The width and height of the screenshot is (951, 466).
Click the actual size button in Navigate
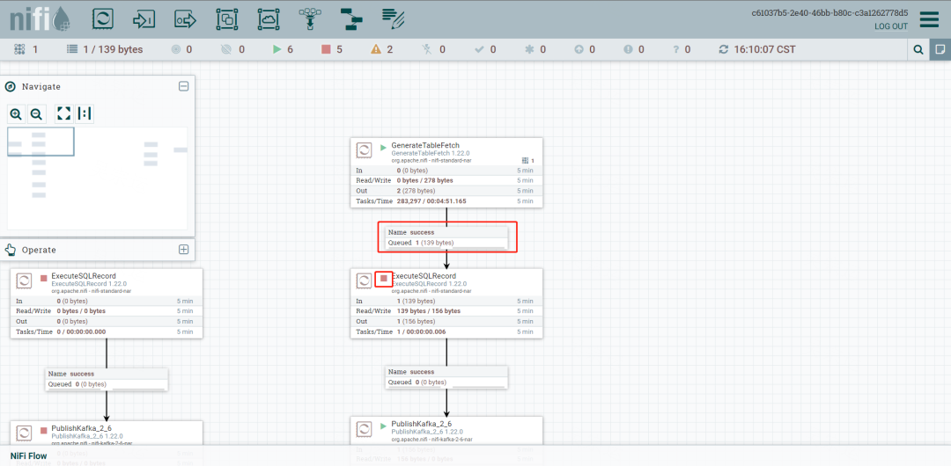pos(85,114)
